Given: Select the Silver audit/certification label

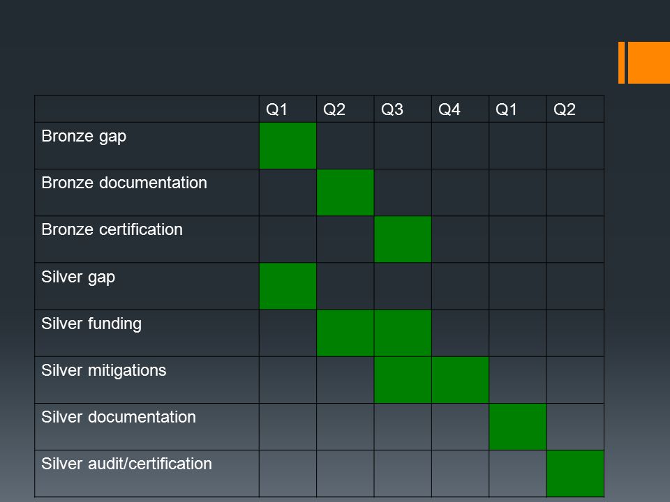Looking at the screenshot, I should [x=126, y=464].
